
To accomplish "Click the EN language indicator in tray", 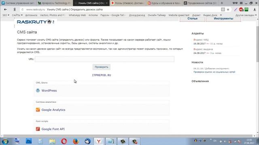I will [x=215, y=141].
